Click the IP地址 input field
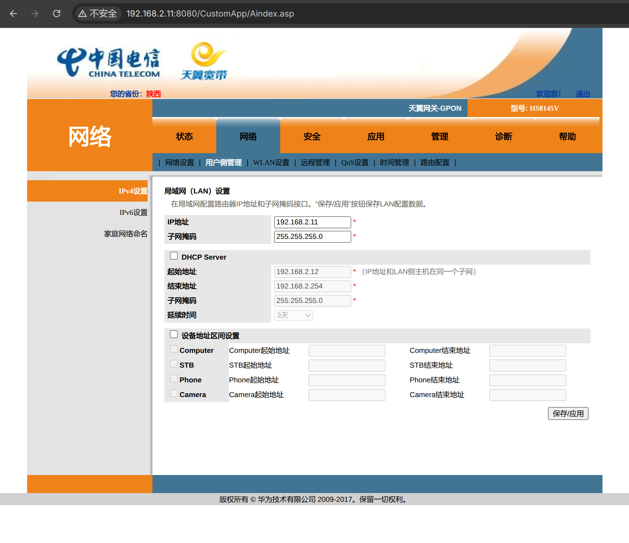629x543 pixels. pyautogui.click(x=312, y=222)
